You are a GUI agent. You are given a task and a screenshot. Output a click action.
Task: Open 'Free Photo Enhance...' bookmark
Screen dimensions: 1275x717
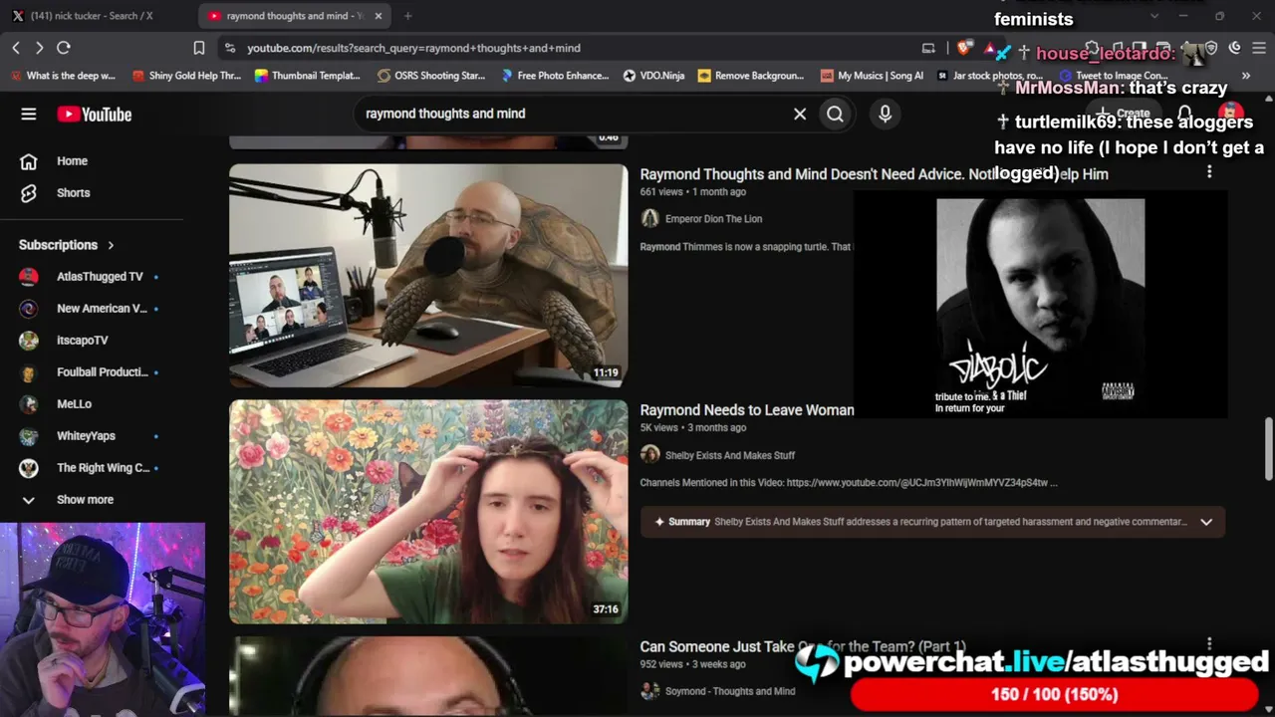coord(555,76)
